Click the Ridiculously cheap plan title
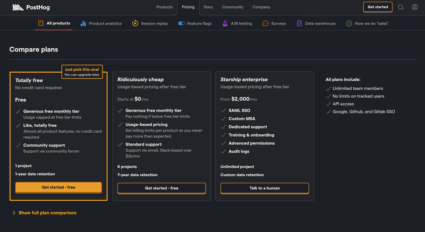The width and height of the screenshot is (425, 232). pos(140,80)
